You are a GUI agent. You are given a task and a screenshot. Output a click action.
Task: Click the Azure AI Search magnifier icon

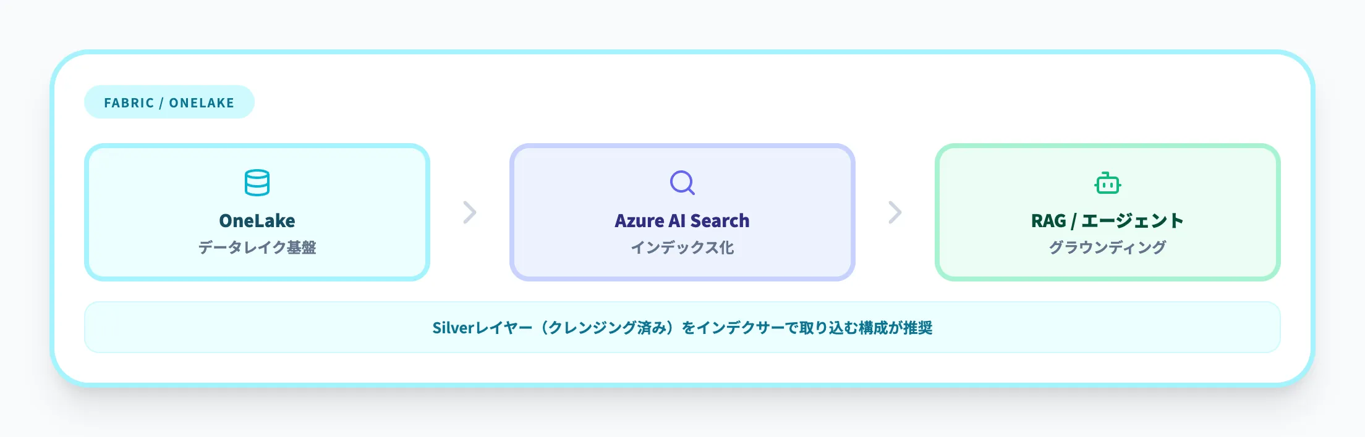tap(682, 183)
